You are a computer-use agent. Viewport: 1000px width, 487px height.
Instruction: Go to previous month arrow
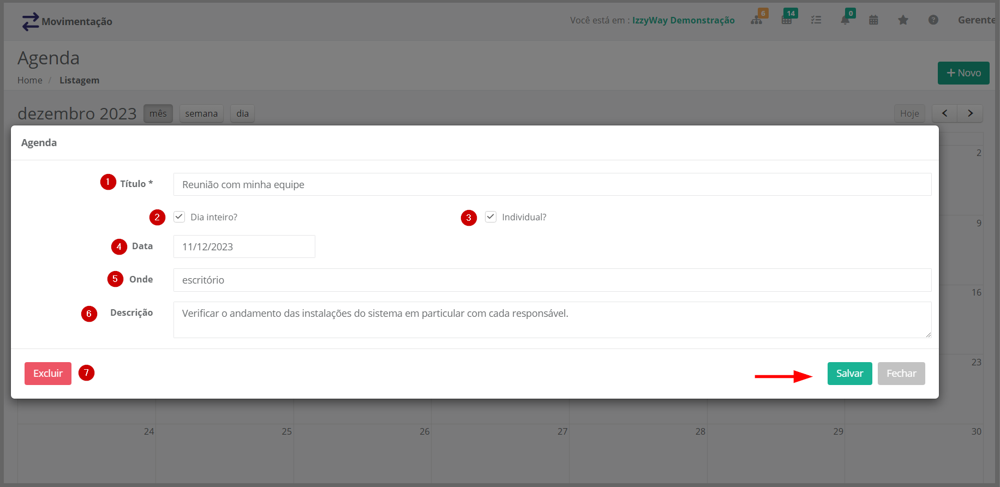click(x=945, y=113)
